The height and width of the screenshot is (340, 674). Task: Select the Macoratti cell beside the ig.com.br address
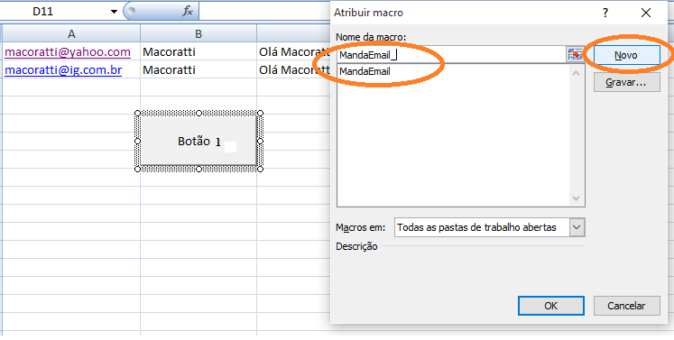click(x=199, y=69)
